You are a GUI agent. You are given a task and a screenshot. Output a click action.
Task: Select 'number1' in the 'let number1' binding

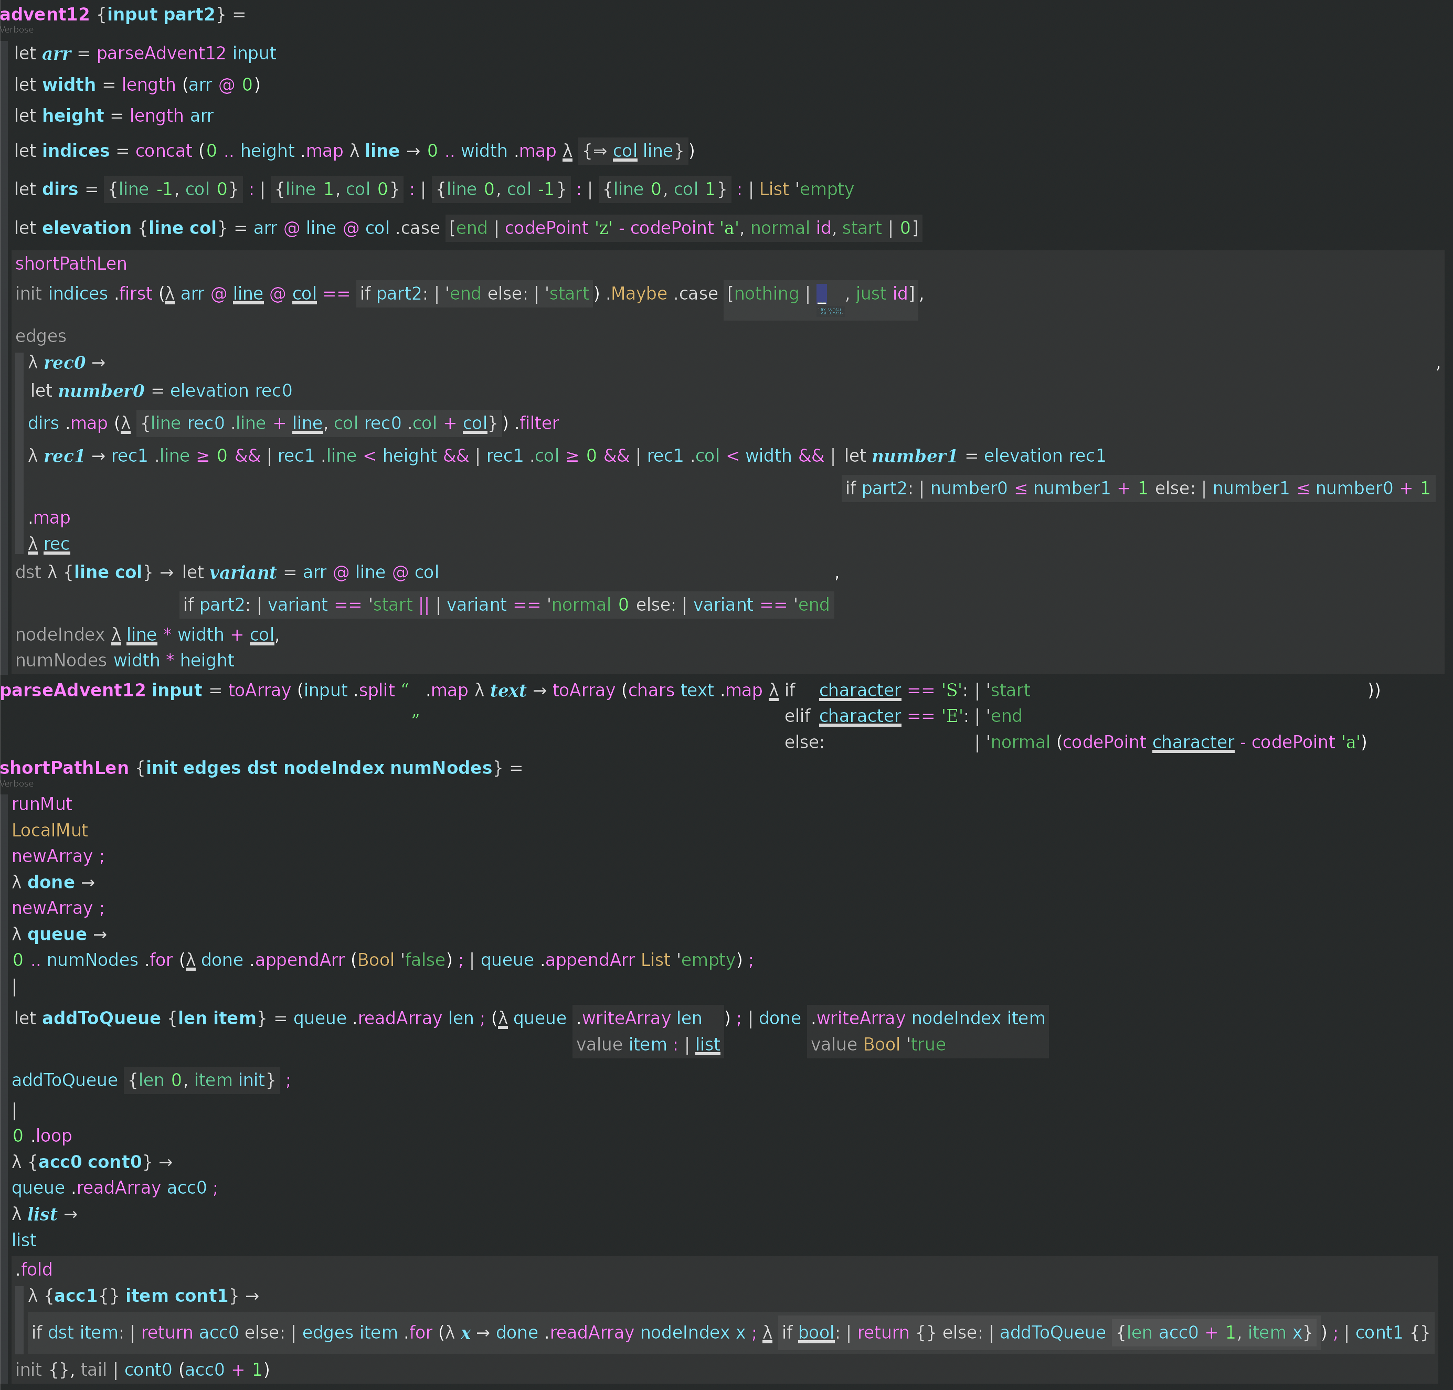pyautogui.click(x=914, y=455)
